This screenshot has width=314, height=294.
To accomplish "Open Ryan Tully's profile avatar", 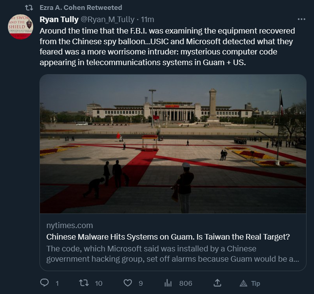I will [x=21, y=27].
